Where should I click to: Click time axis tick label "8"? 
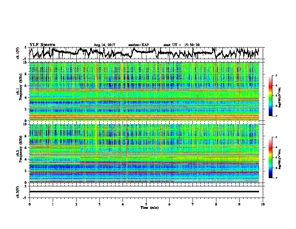(216, 204)
